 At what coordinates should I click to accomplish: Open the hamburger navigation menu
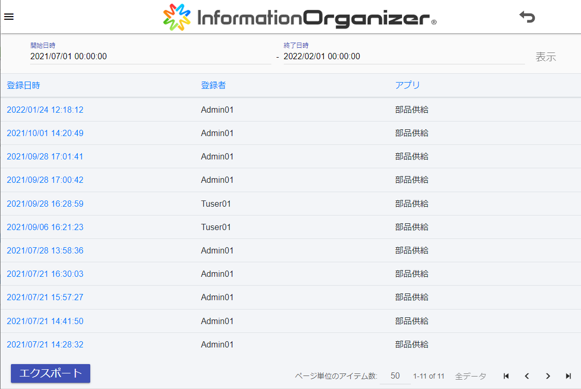[x=9, y=16]
